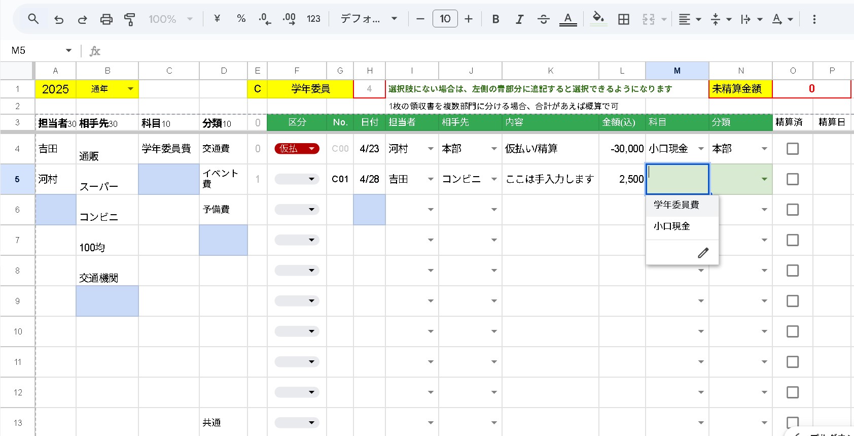This screenshot has width=854, height=436.
Task: Apply italic formatting
Action: [x=519, y=19]
